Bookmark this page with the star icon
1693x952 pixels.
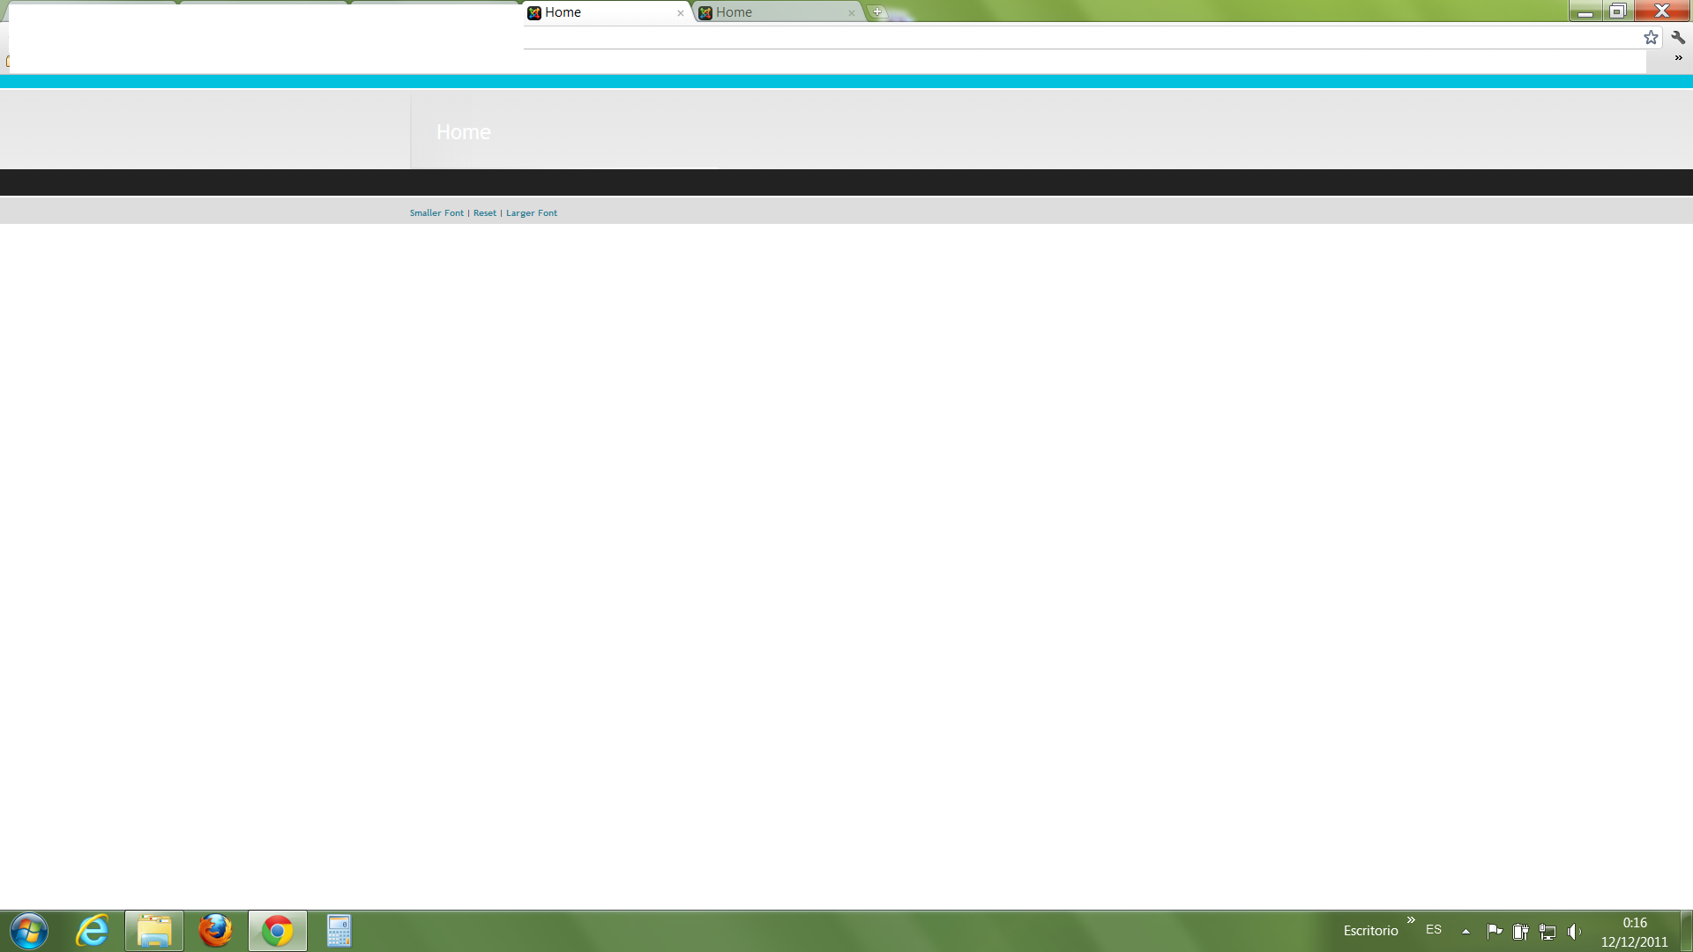1651,37
